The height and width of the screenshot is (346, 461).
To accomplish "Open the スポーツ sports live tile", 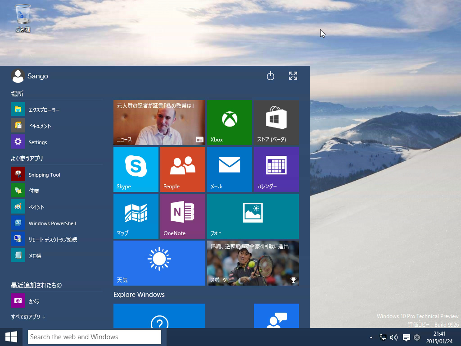I will [x=253, y=263].
